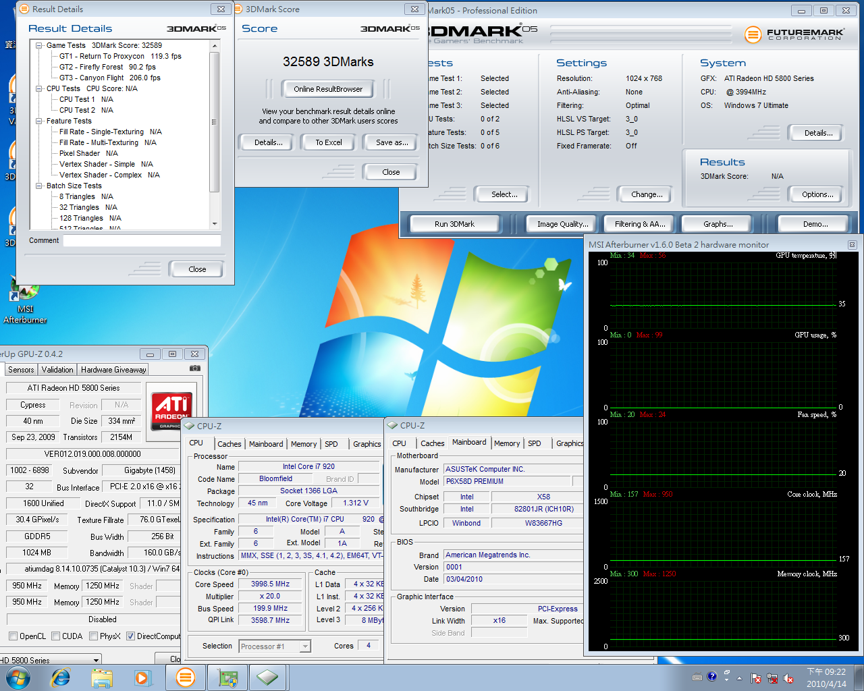864x691 pixels.
Task: Open the Sensors tab in GPU-Z
Action: tap(21, 370)
